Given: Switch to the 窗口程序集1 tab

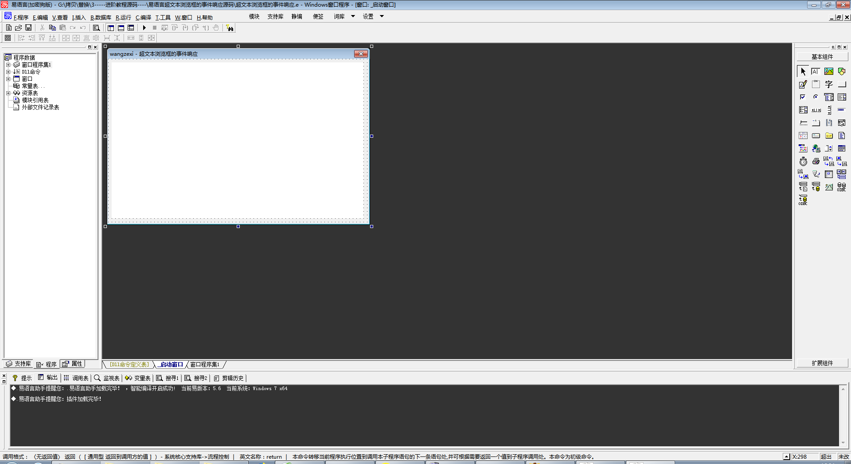Looking at the screenshot, I should (x=205, y=364).
